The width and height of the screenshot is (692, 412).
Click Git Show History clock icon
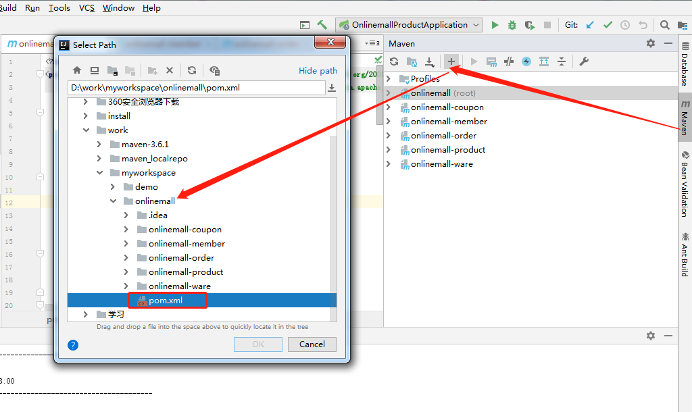[x=625, y=25]
